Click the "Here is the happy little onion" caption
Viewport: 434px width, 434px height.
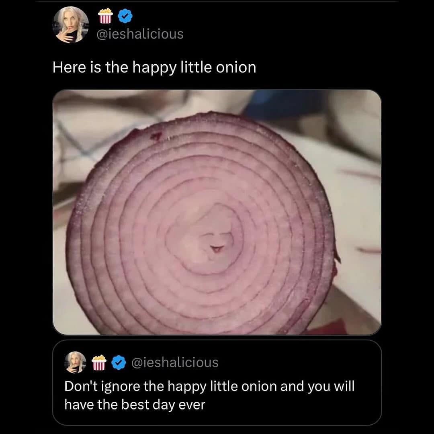[x=154, y=67]
